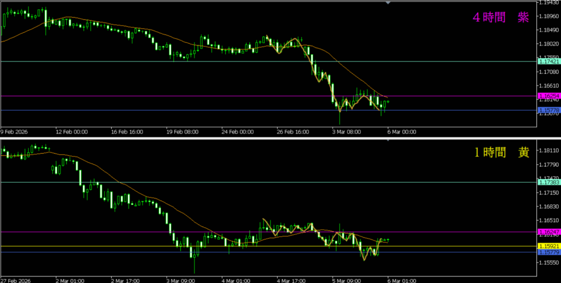Click the 1.18110 value on the price scale
Screen dimensions: 561x283
(548, 151)
